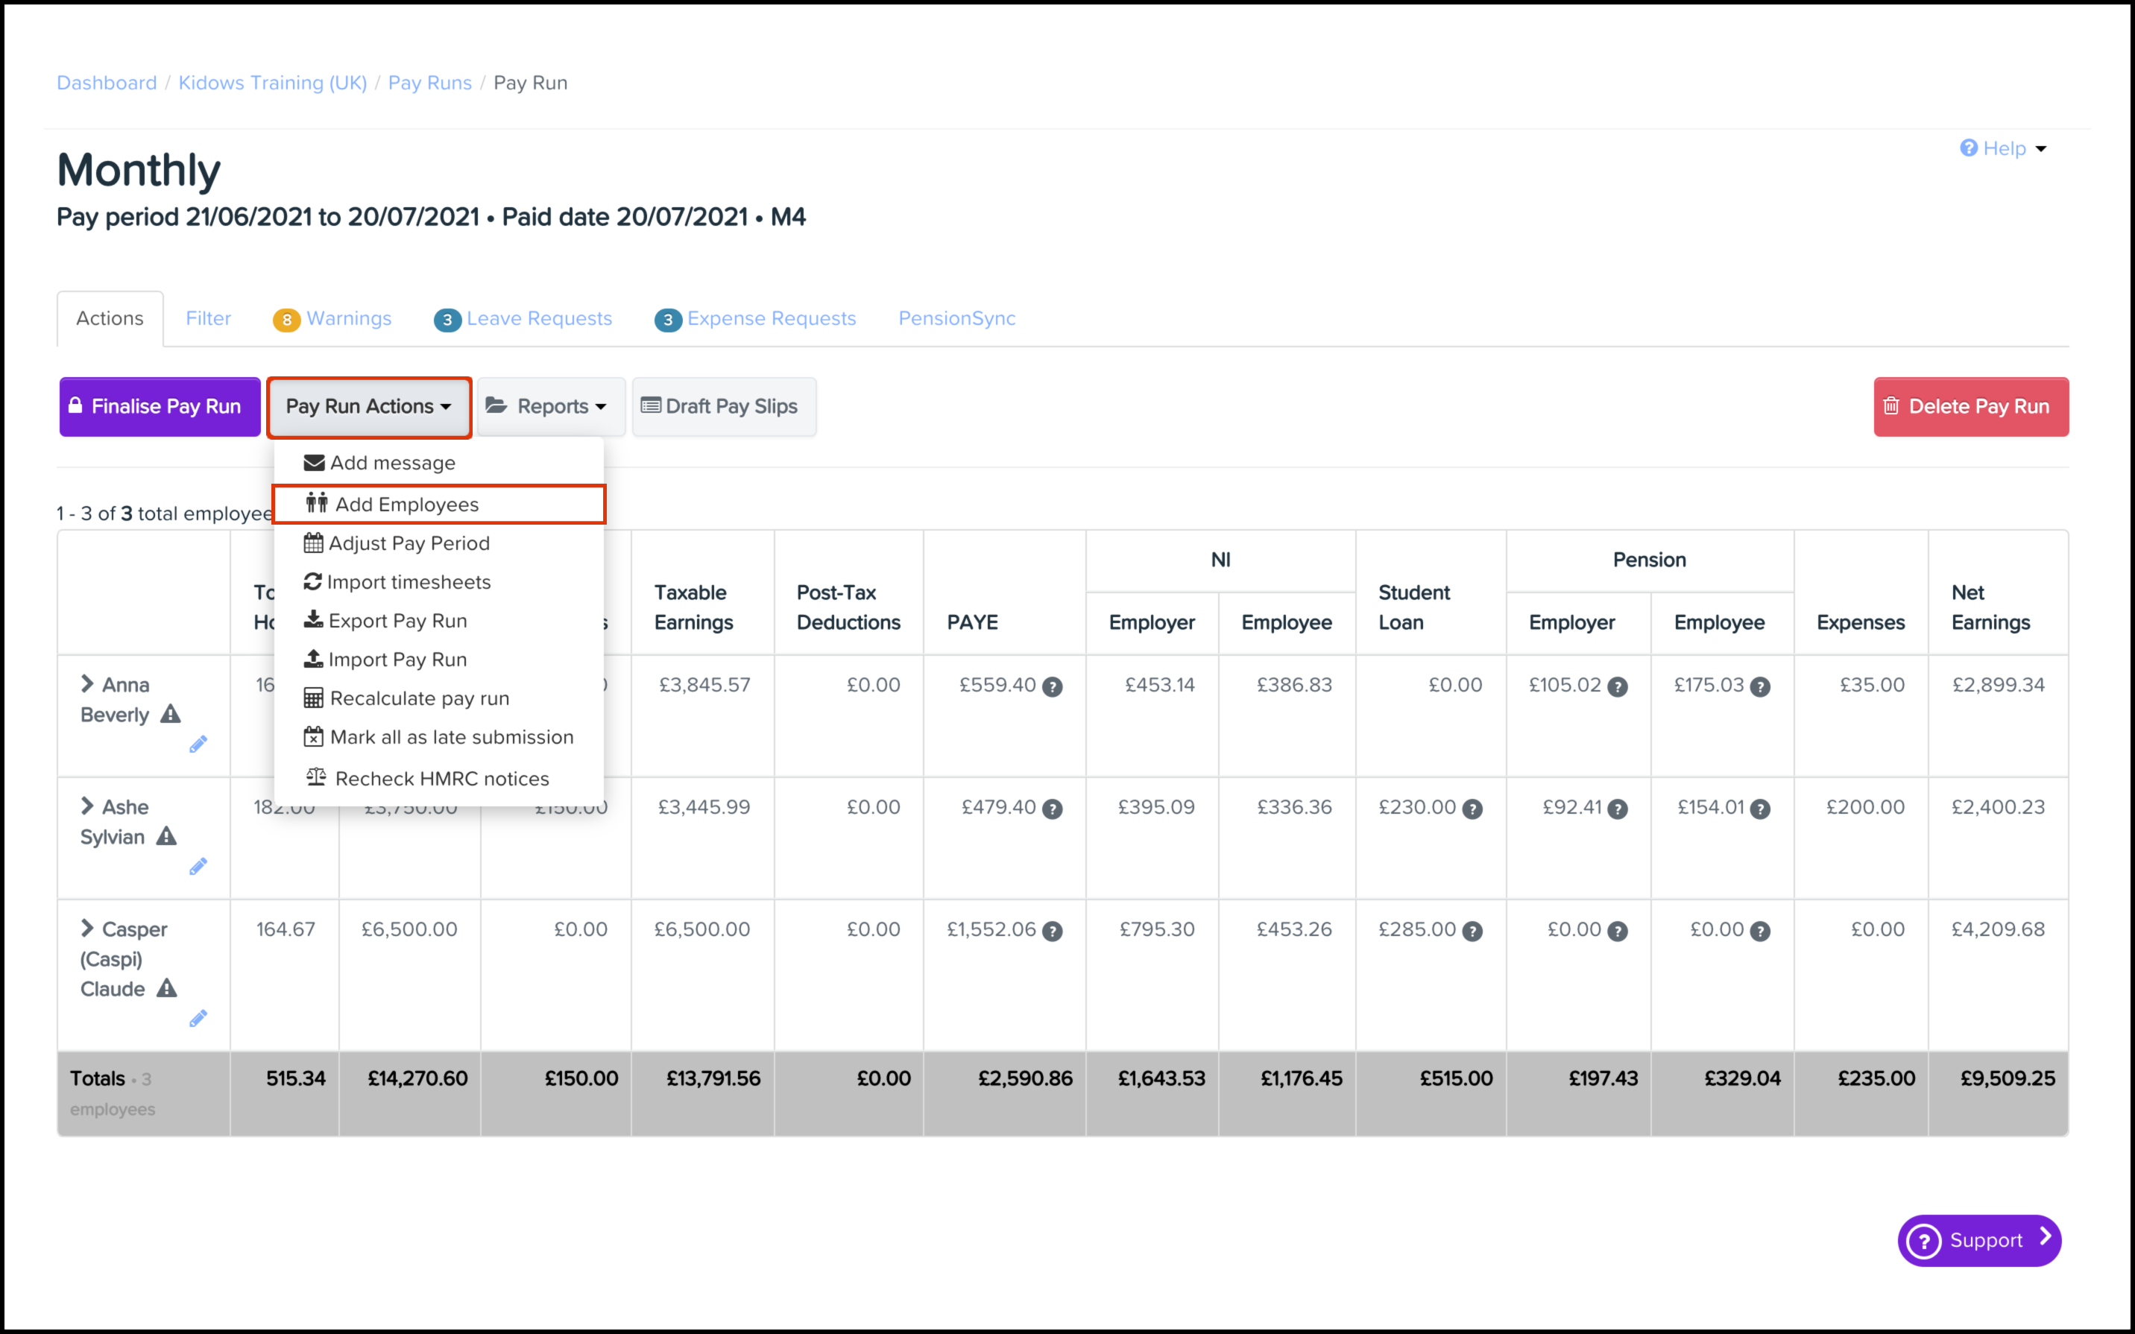
Task: Click PAYE help icon in Anna Beverly row
Action: tap(1052, 686)
